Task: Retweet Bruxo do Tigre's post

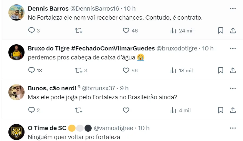Action: (78, 70)
